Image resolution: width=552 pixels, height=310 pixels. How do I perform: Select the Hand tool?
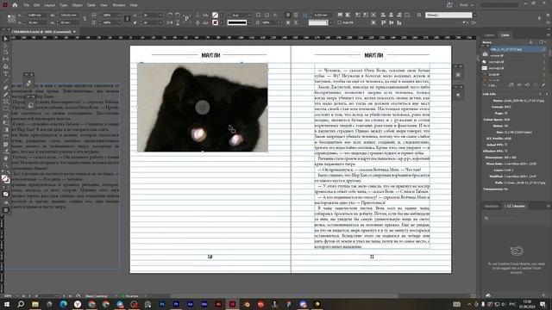tap(6, 158)
